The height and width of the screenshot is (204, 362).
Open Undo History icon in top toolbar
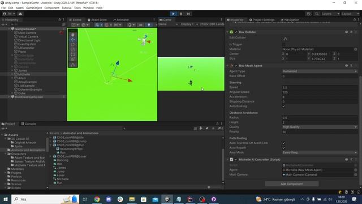point(308,14)
